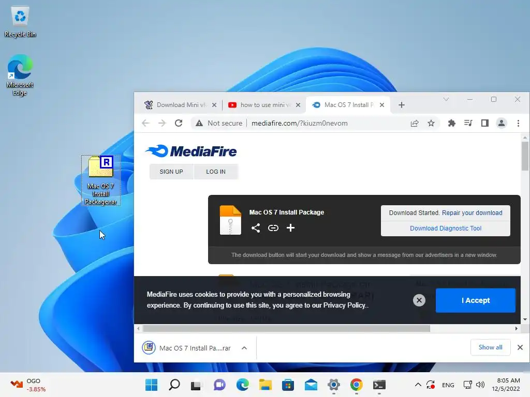Viewport: 530px width, 397px height.
Task: Reload the MediaFire page
Action: point(179,123)
